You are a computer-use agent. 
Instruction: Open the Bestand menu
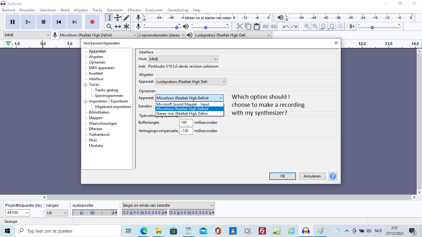(x=9, y=10)
